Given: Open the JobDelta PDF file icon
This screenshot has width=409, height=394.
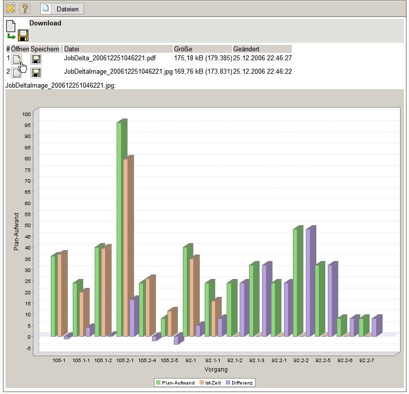Looking at the screenshot, I should point(17,59).
